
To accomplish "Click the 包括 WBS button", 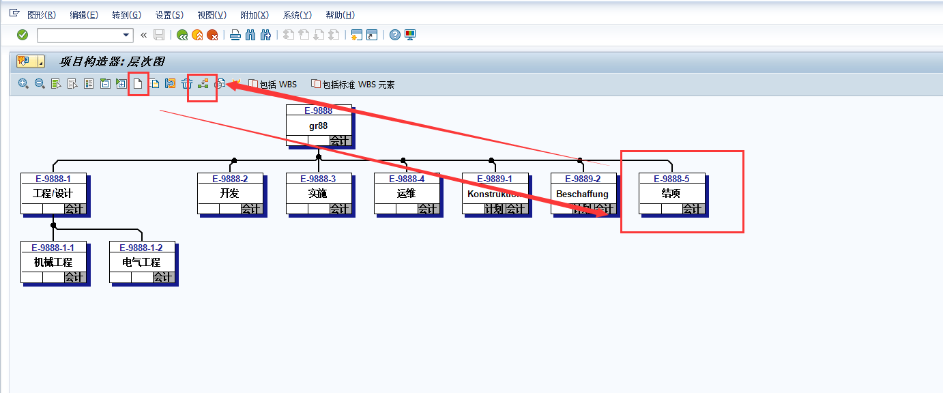I will (273, 85).
